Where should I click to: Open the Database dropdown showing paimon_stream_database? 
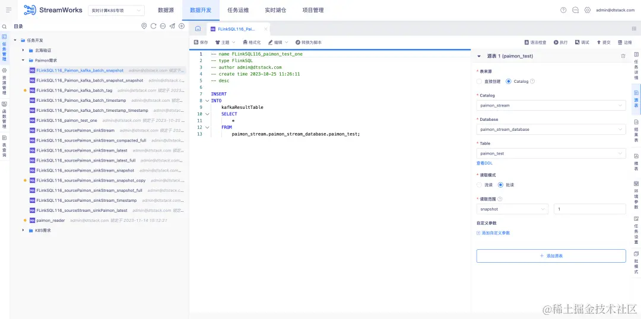(551, 129)
